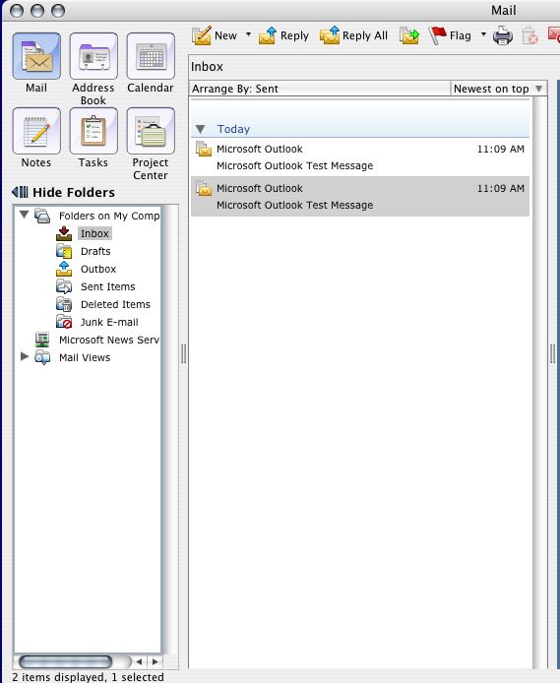Click envelope icon of selected message
Image resolution: width=560 pixels, height=683 pixels.
coord(204,188)
